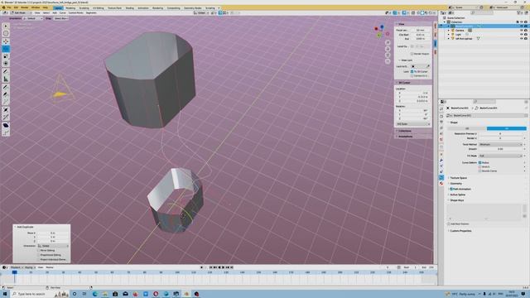Switch to UV Editing workspace tab

[99, 7]
